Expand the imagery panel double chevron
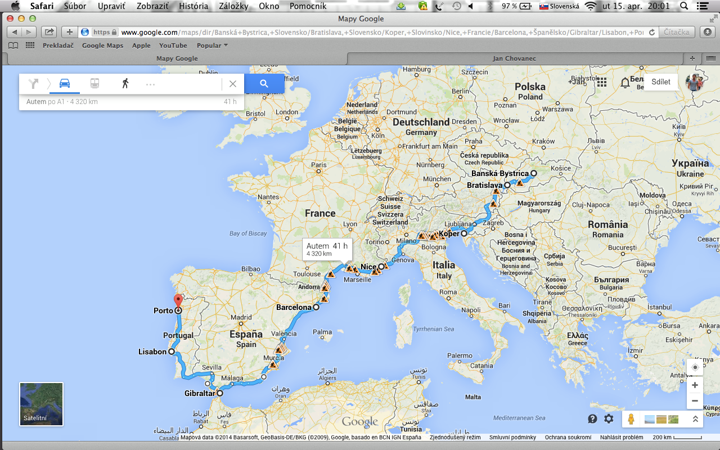This screenshot has height=450, width=720. tap(695, 419)
